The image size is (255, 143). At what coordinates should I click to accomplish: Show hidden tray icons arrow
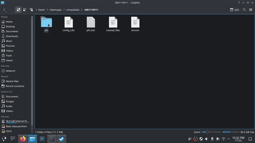pyautogui.click(x=229, y=139)
